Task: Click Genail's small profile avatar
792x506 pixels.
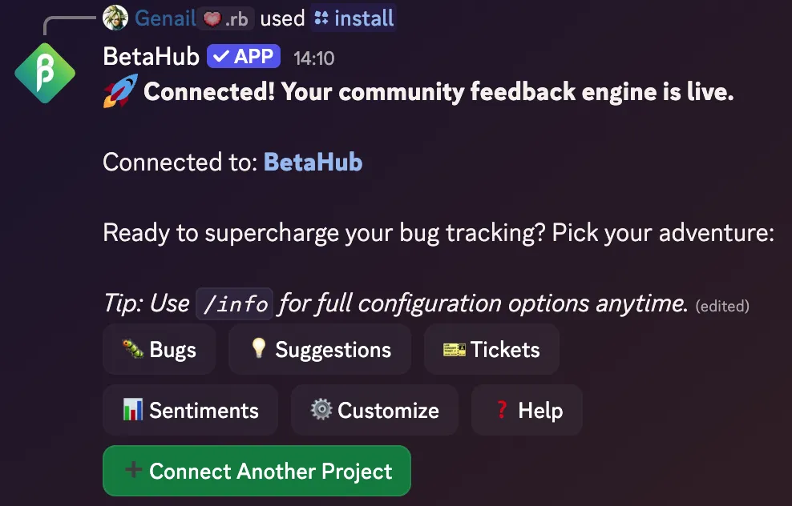Action: (x=116, y=18)
